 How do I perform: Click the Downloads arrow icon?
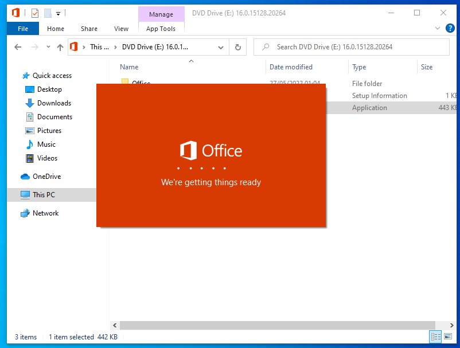click(x=30, y=103)
